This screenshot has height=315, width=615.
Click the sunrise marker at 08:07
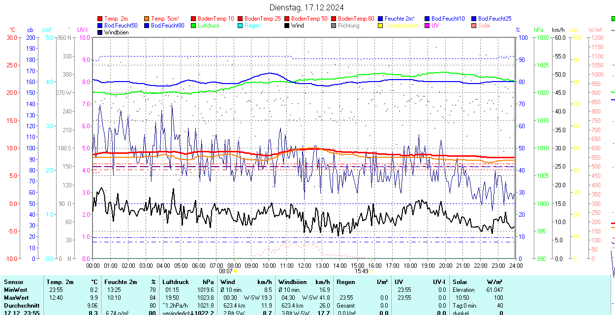click(236, 271)
